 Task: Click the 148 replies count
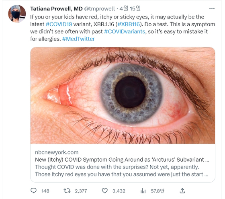45,191
